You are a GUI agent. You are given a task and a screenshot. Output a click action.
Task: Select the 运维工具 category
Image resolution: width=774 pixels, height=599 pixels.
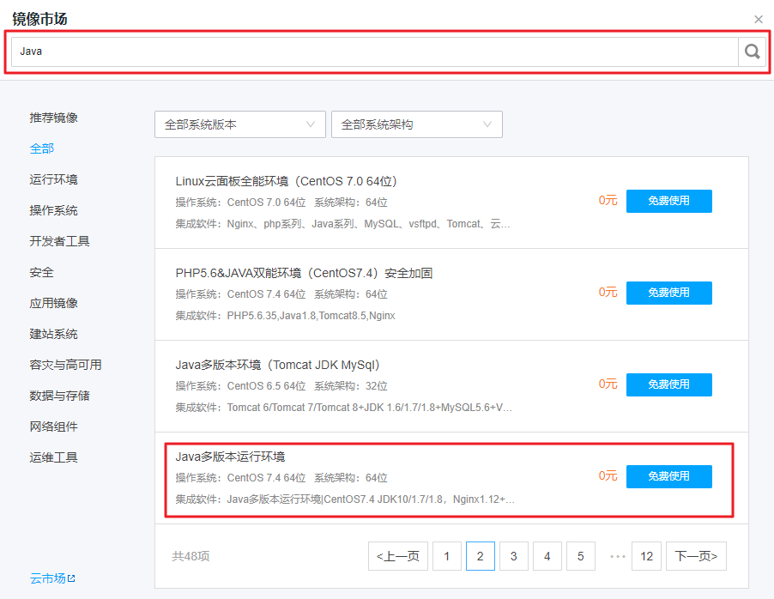[53, 457]
